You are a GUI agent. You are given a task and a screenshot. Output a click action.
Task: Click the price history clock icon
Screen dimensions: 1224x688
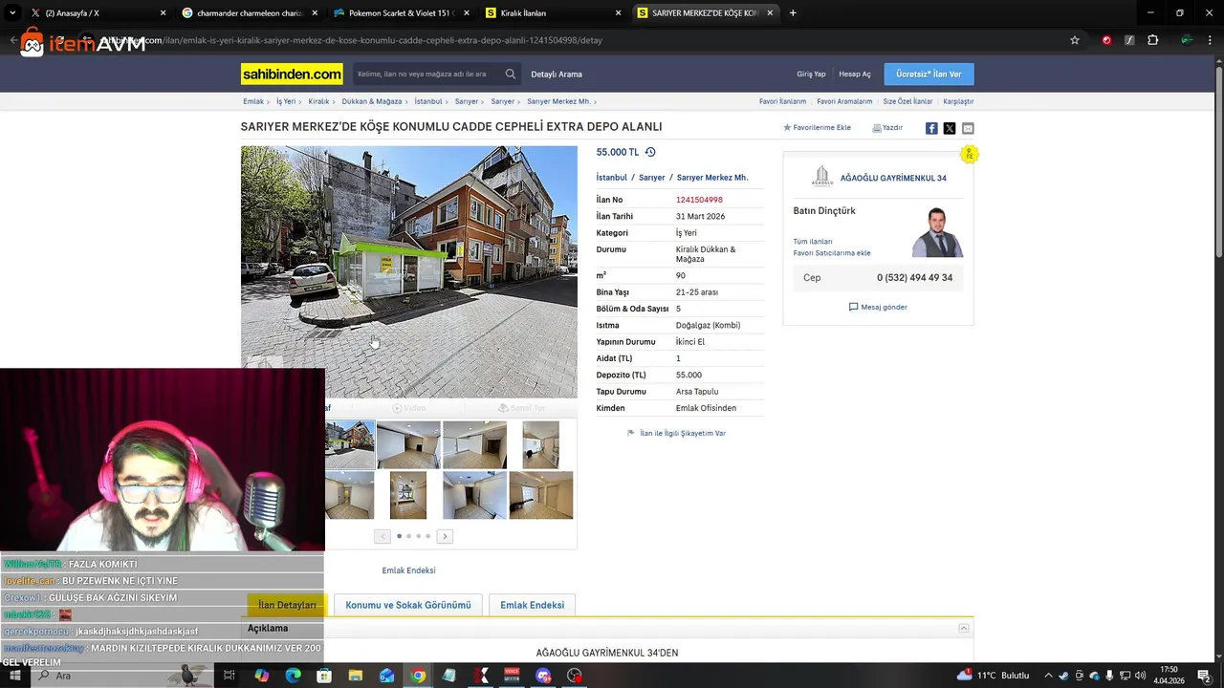[650, 152]
